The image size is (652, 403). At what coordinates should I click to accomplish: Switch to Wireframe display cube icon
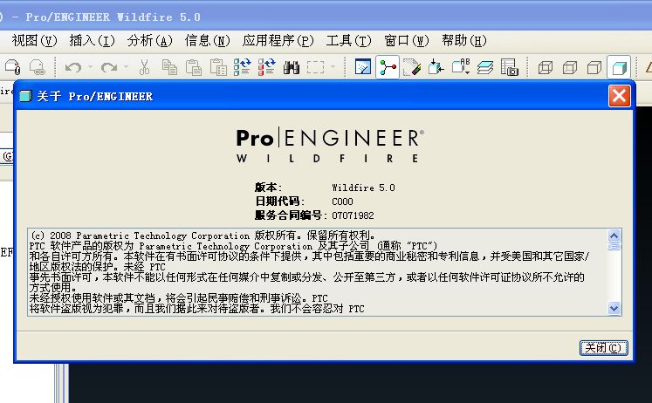[546, 67]
